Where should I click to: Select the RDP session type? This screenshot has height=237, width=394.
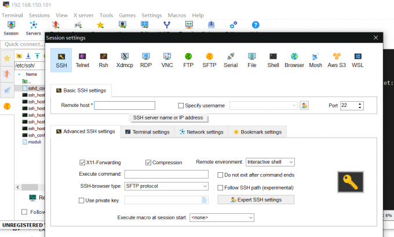pyautogui.click(x=146, y=60)
